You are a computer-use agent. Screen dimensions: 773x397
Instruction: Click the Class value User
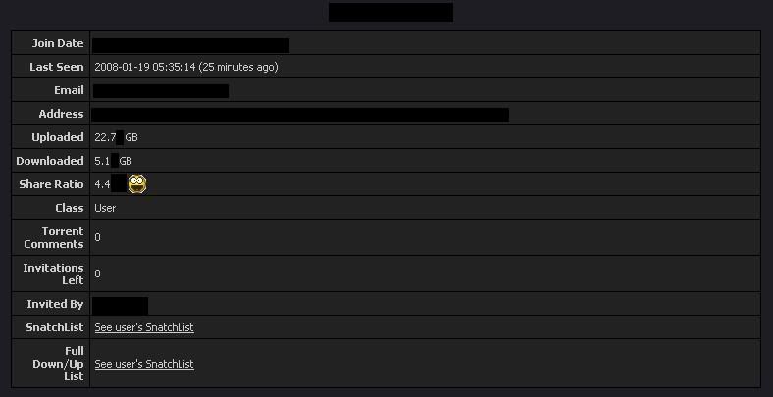tap(105, 208)
